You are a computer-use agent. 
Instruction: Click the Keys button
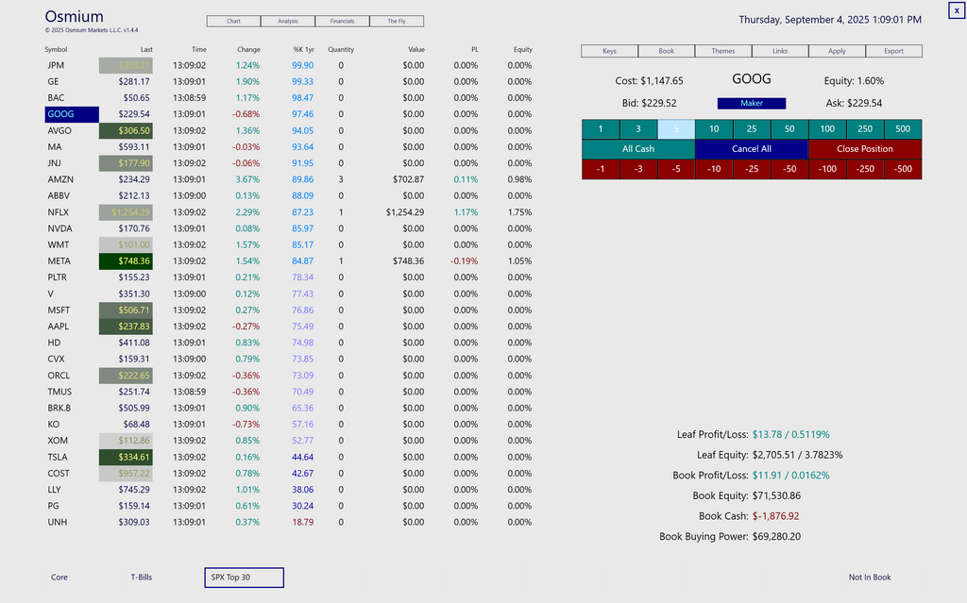click(x=609, y=51)
